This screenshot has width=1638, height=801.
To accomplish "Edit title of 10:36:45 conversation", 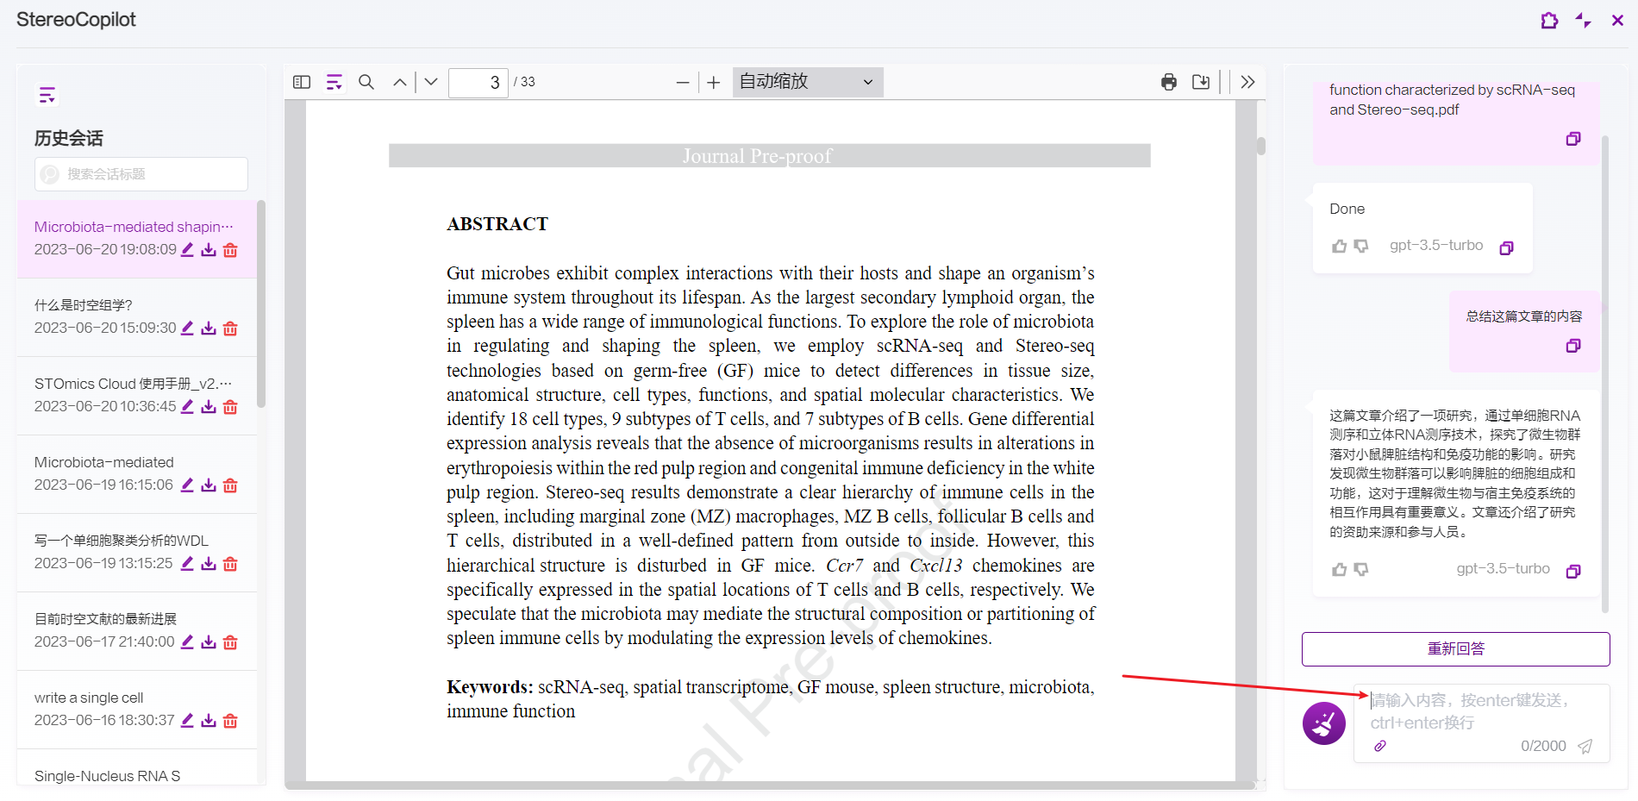I will (187, 406).
